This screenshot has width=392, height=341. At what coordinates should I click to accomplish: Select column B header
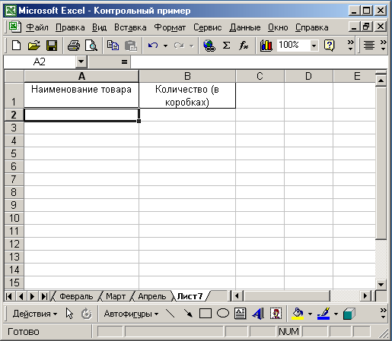(187, 76)
